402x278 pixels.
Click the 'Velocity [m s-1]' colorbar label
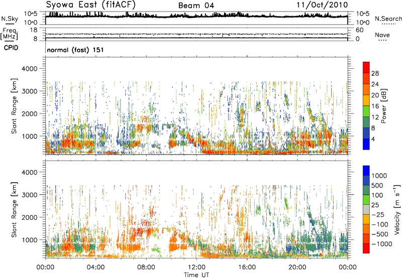[397, 209]
